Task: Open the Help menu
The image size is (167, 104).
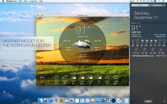Action: click(x=41, y=1)
